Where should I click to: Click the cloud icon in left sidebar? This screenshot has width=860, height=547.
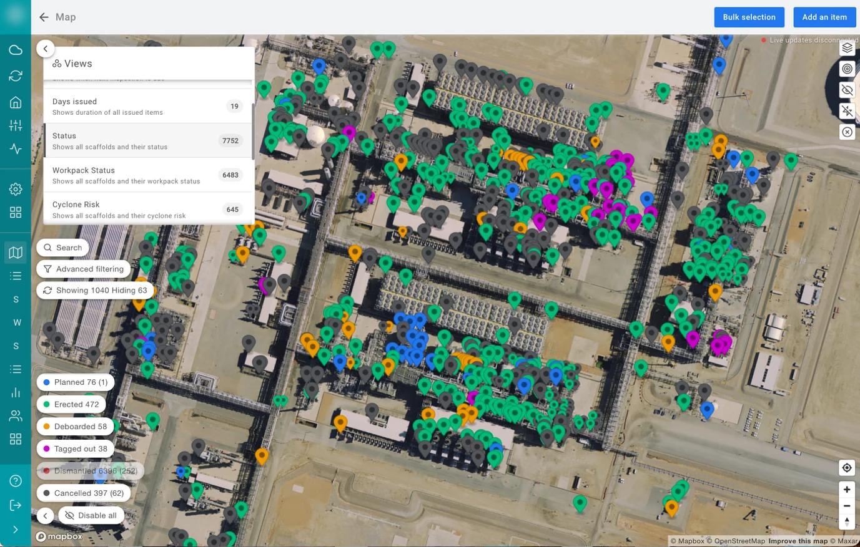(16, 50)
